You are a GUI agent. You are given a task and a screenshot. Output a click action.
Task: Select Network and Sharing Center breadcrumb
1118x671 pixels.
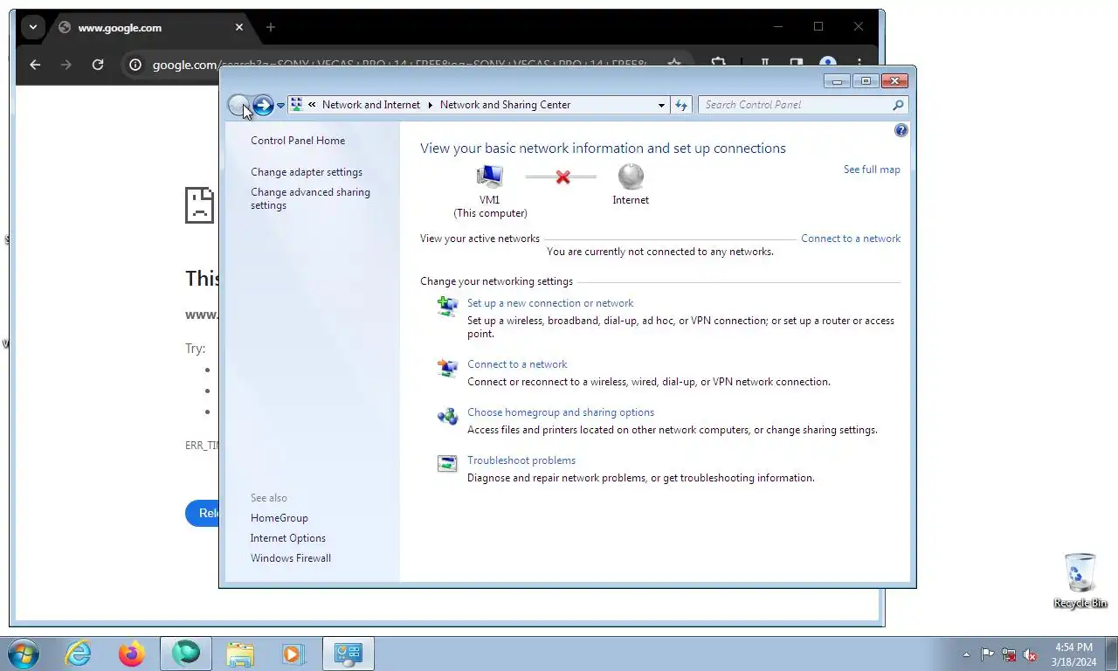505,105
